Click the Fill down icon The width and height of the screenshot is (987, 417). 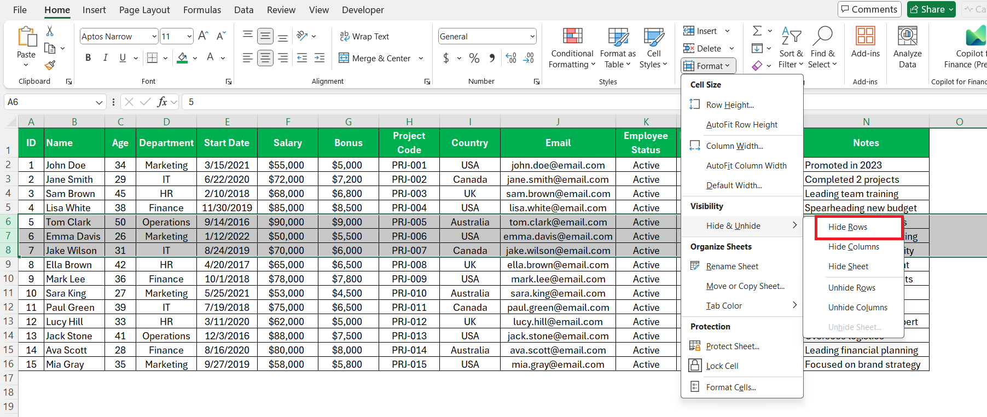[x=757, y=48]
